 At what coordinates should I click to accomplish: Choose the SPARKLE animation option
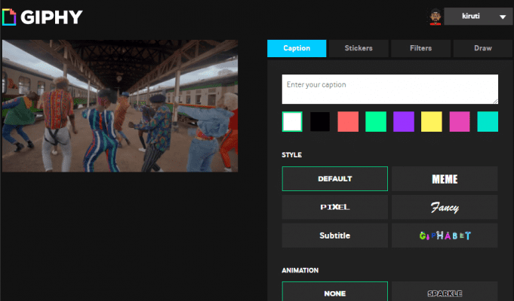tap(445, 292)
